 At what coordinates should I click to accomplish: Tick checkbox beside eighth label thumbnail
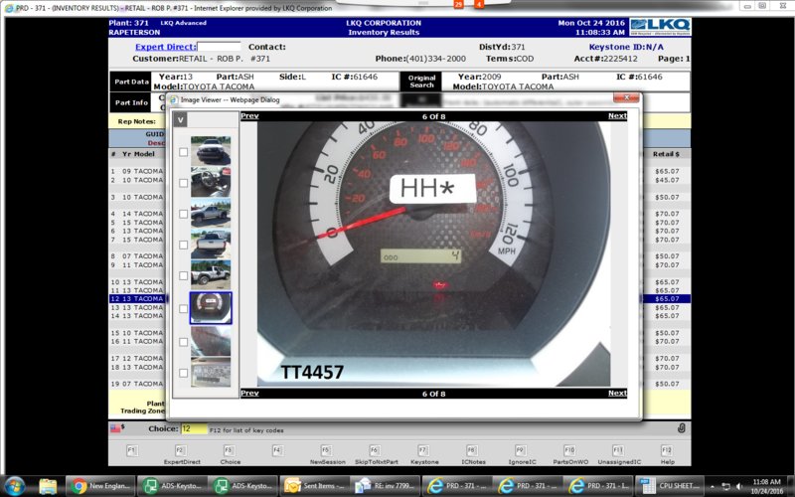[x=184, y=373]
